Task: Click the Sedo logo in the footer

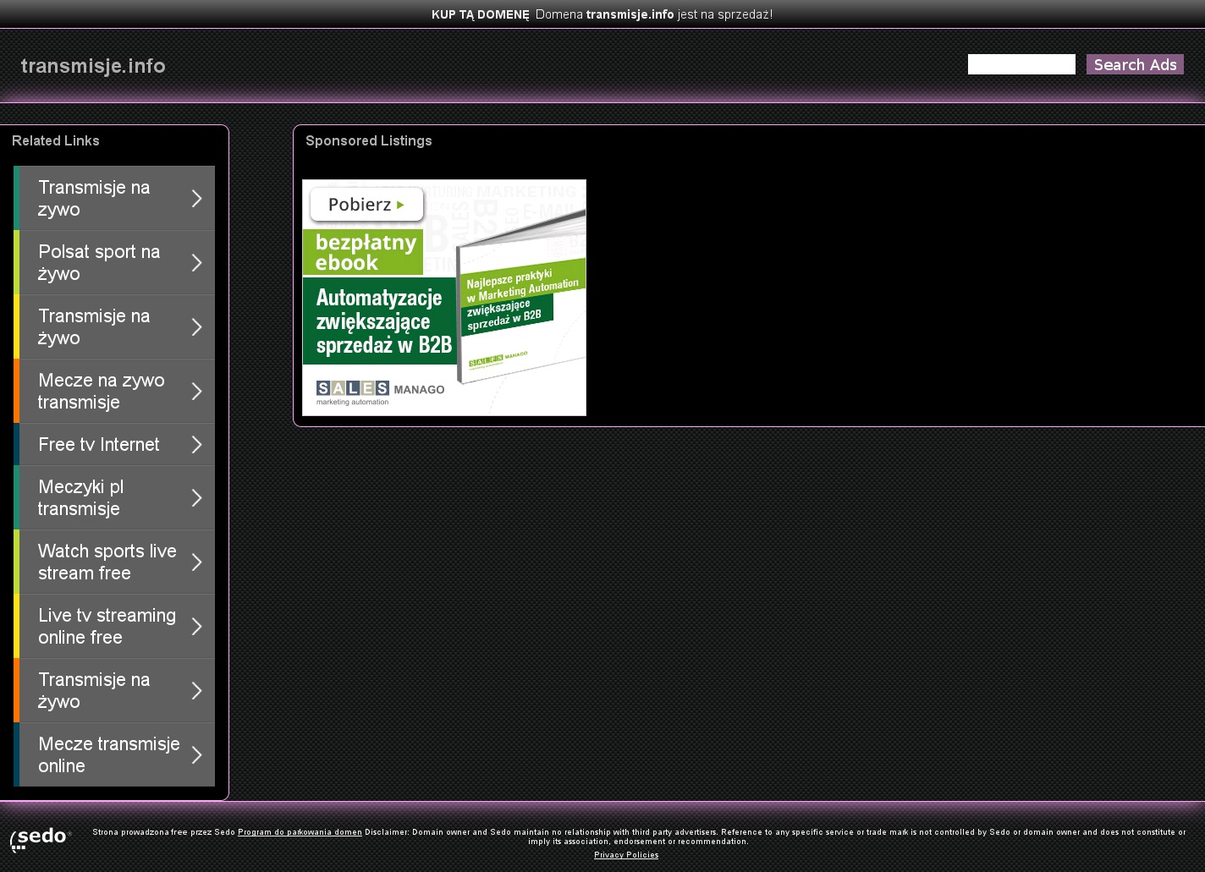Action: coord(40,839)
